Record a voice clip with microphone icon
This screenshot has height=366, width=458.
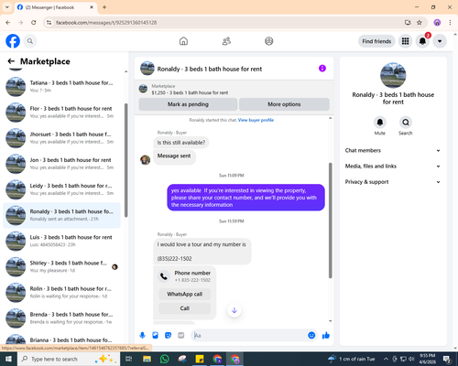tap(142, 336)
